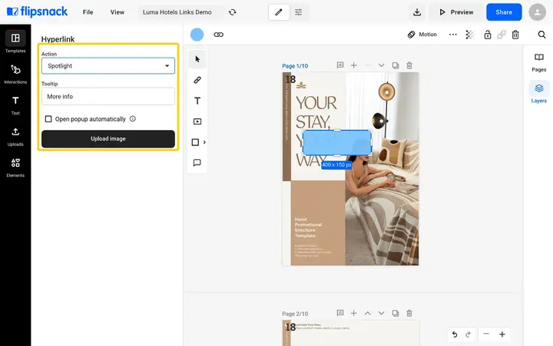Image resolution: width=553 pixels, height=346 pixels.
Task: Open the File menu
Action: (x=88, y=12)
